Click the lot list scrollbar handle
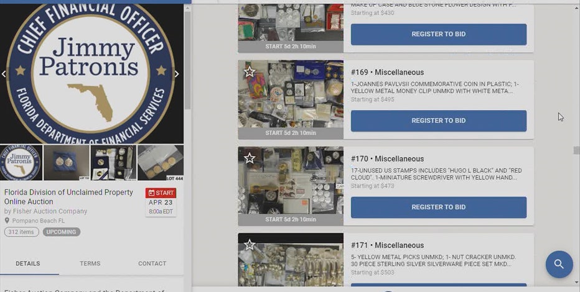Screen dimensions: 580x292 (576, 150)
